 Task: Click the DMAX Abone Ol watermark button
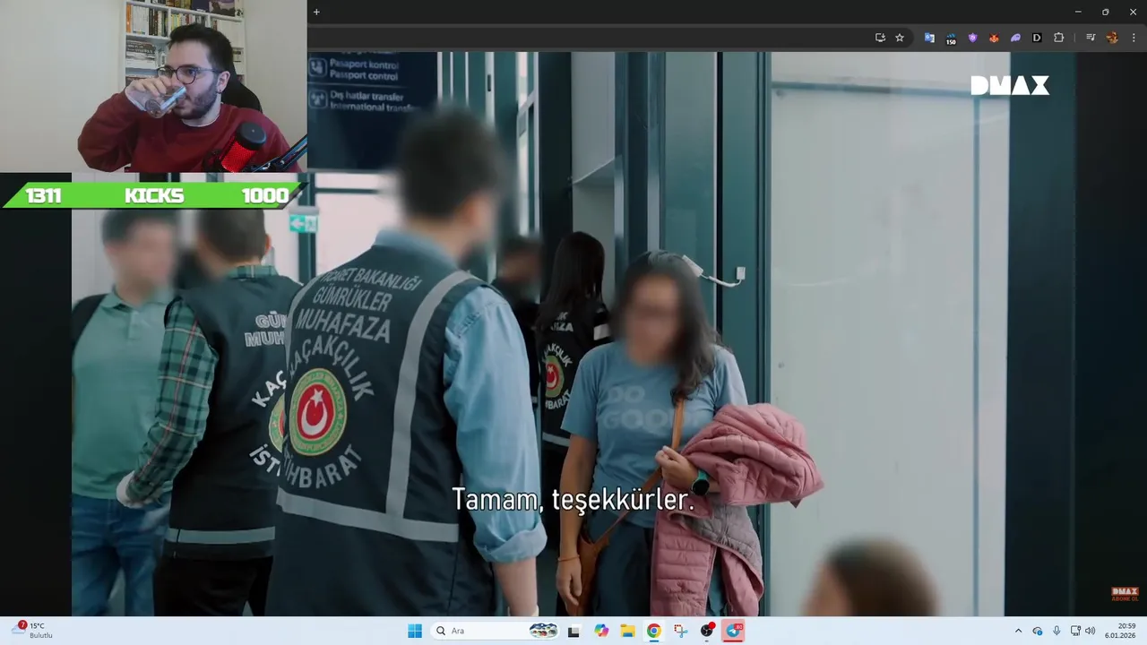[1124, 594]
